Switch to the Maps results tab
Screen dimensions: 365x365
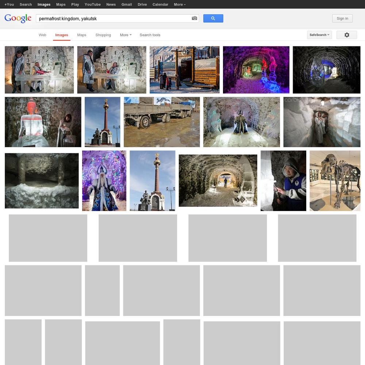click(82, 35)
